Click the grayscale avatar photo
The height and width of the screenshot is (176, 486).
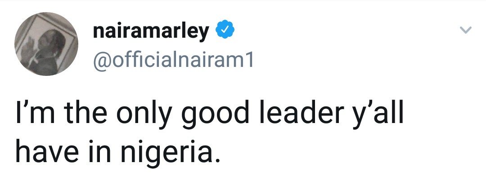46,44
